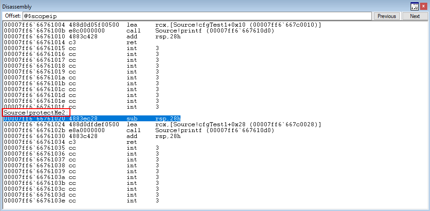Select the add rsp,28h line at 00007ff6`66761010
The image size is (430, 211).
[92, 37]
